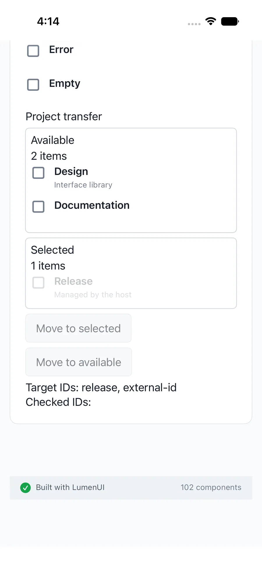Viewport: 262px width, 569px height.
Task: Tap the 4:14 clock in status bar
Action: pos(48,21)
